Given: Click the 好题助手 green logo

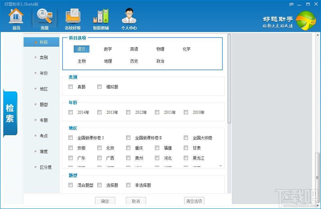Looking at the screenshot, I should click(306, 21).
